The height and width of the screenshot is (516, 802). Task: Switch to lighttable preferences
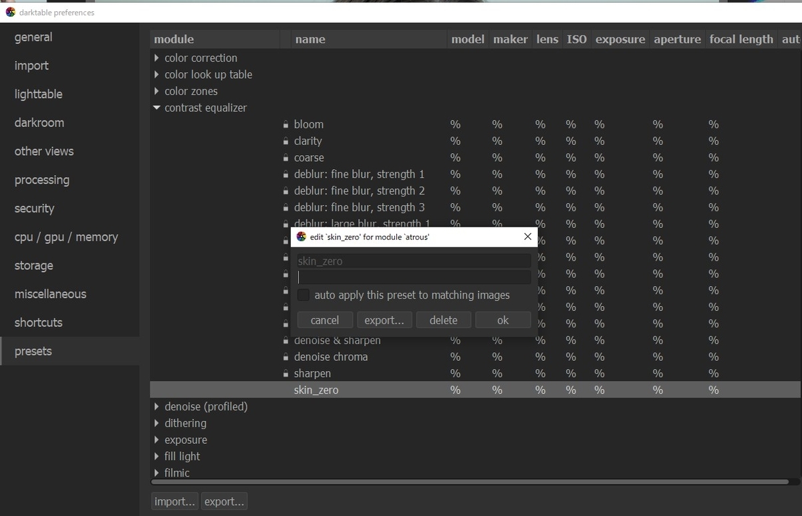click(x=70, y=94)
